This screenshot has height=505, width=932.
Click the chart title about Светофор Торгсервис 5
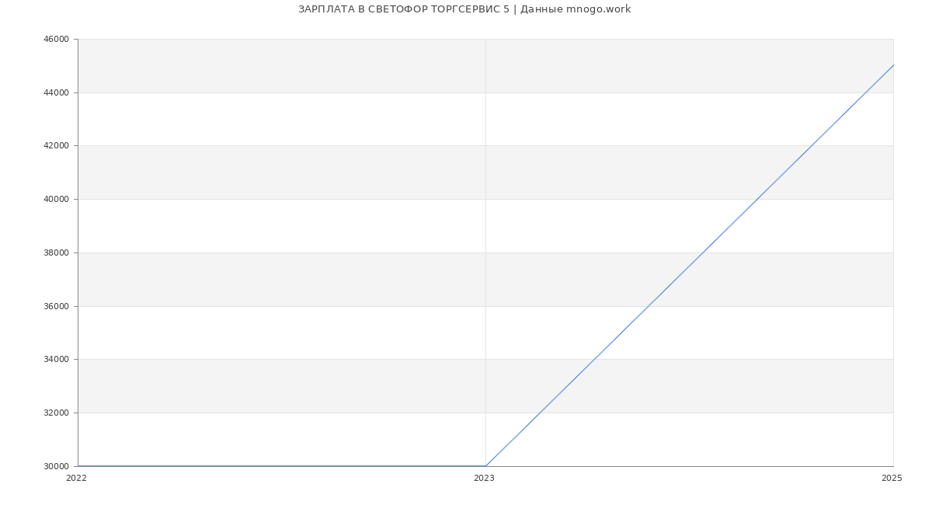(x=464, y=9)
